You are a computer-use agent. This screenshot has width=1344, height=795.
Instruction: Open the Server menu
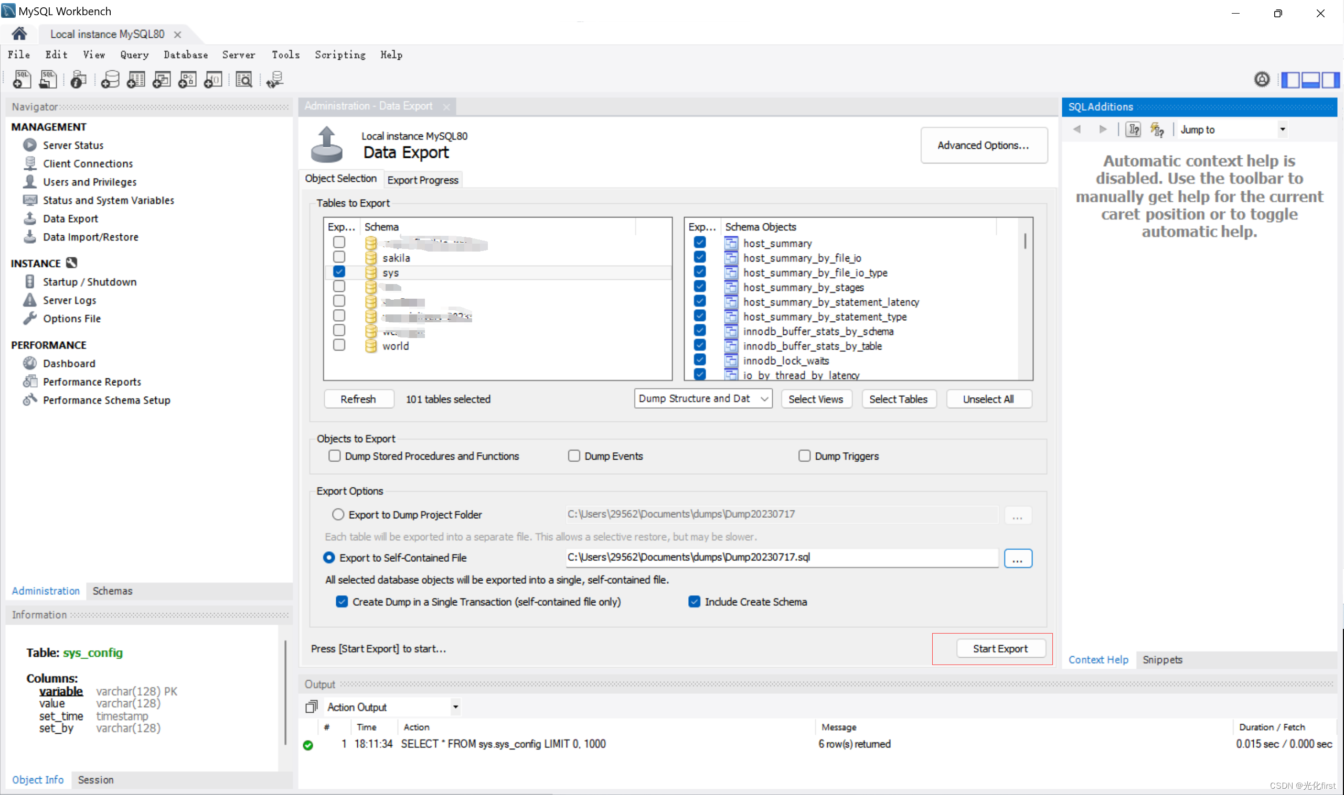[239, 55]
